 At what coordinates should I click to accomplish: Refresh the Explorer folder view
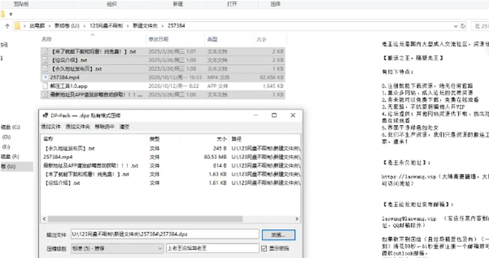pyautogui.click(x=463, y=26)
